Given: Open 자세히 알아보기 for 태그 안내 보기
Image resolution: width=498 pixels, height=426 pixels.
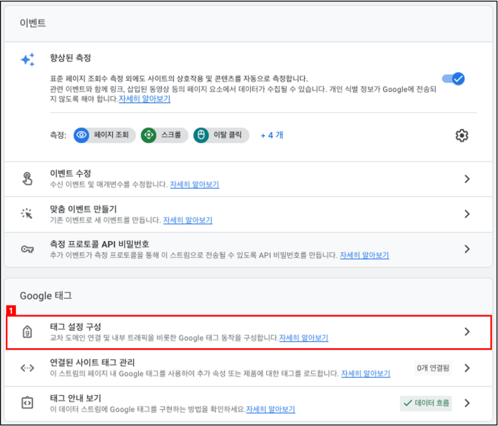Looking at the screenshot, I should click(270, 409).
